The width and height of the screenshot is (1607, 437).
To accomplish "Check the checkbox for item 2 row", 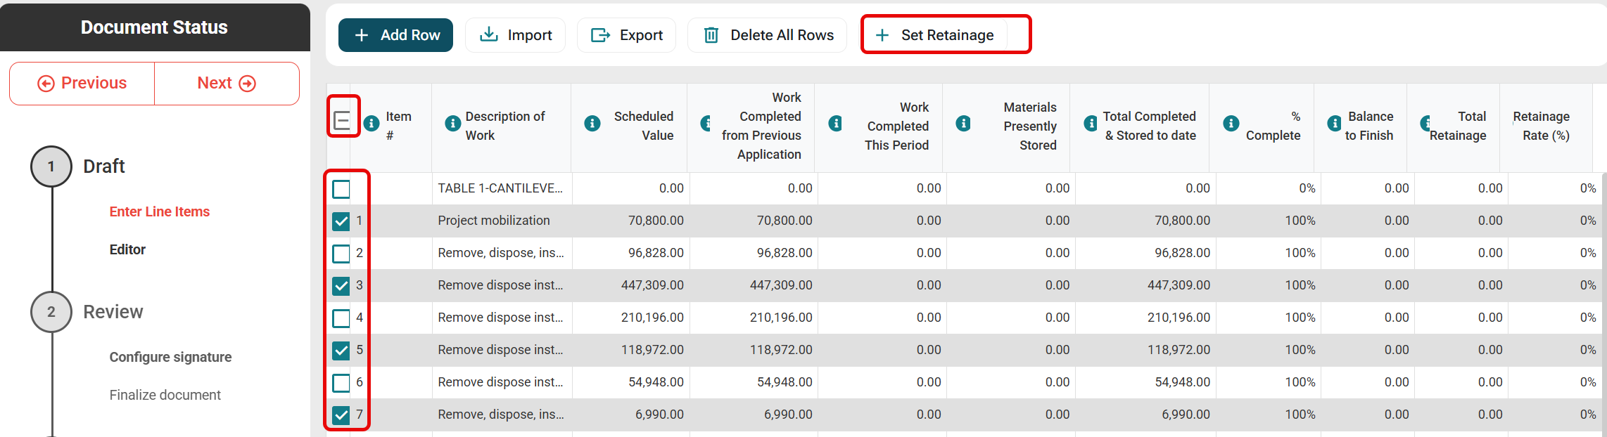I will [341, 254].
